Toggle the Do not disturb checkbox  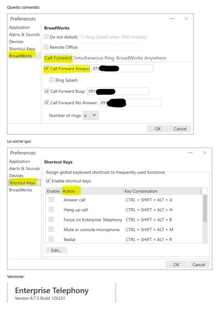pyautogui.click(x=46, y=37)
